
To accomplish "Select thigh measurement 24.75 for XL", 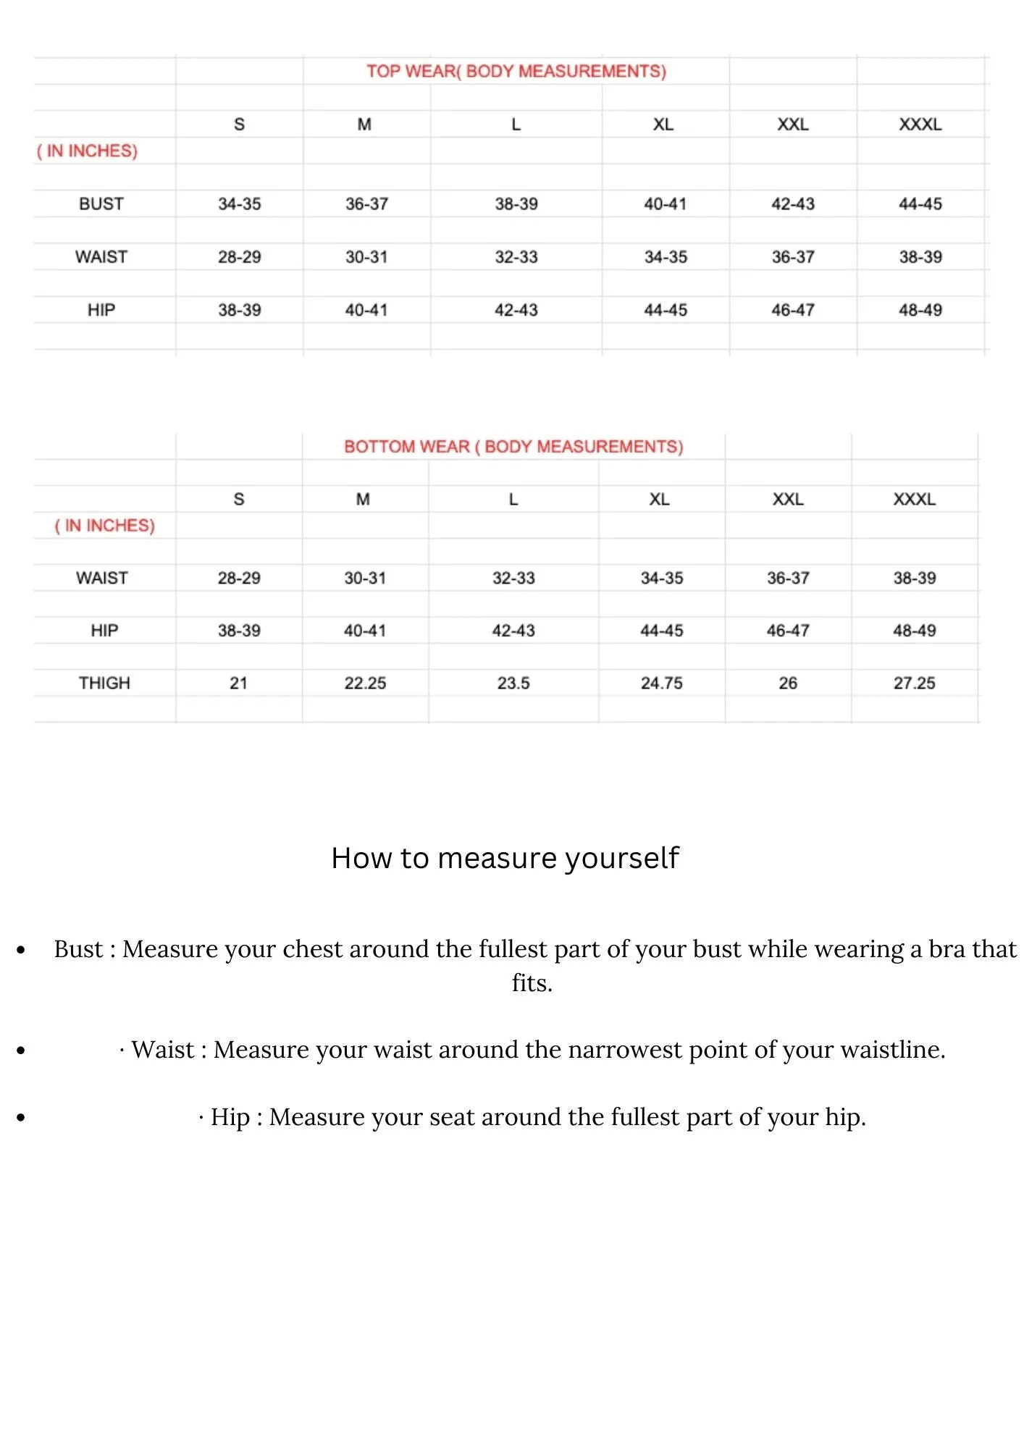I will point(662,683).
